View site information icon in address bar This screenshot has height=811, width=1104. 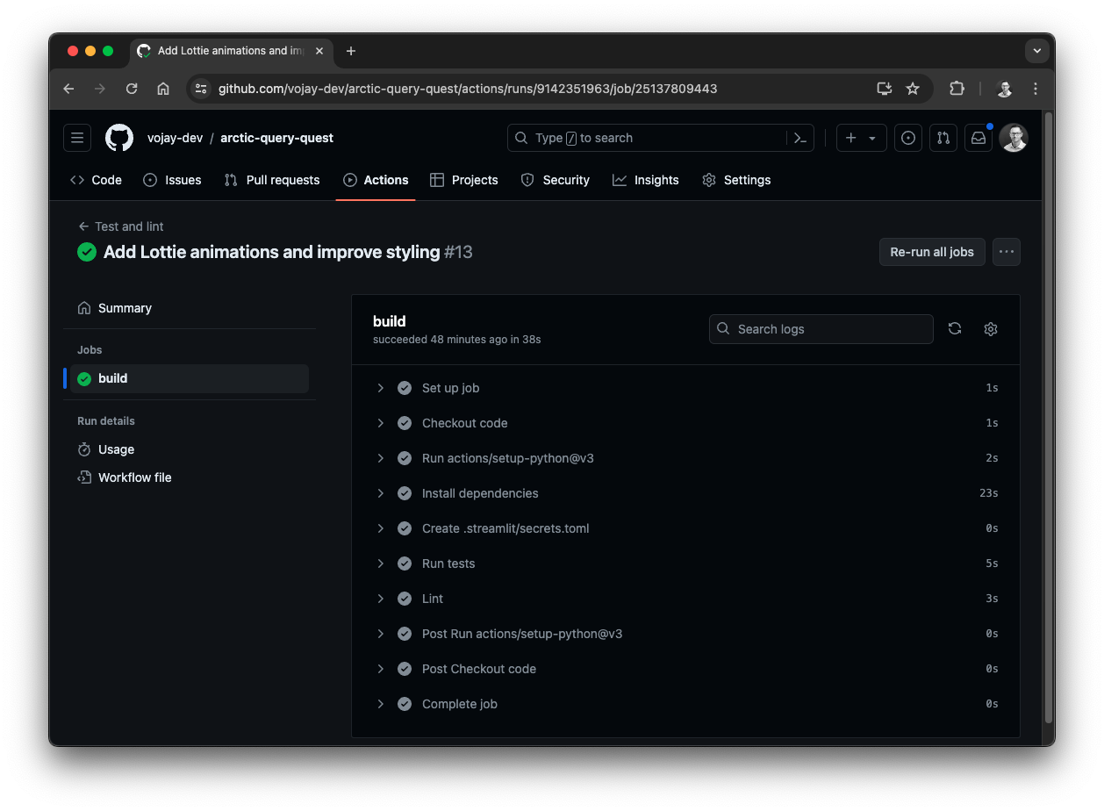pyautogui.click(x=201, y=89)
